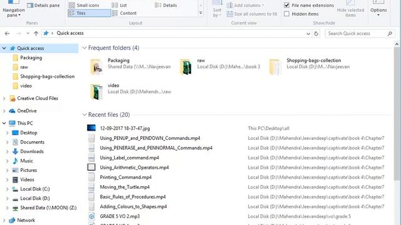Toggle File name extensions checkbox
The image size is (401, 225).
pyautogui.click(x=287, y=5)
